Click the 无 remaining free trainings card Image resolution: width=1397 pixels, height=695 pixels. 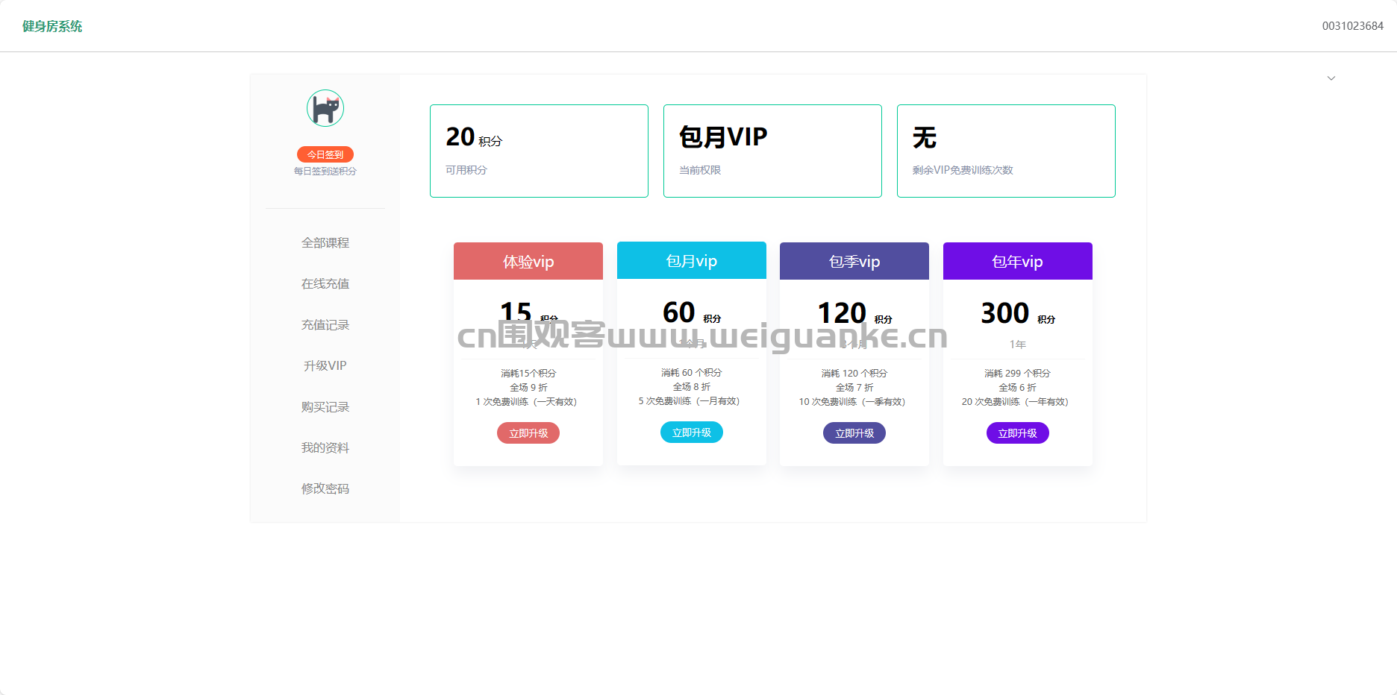(x=1006, y=151)
